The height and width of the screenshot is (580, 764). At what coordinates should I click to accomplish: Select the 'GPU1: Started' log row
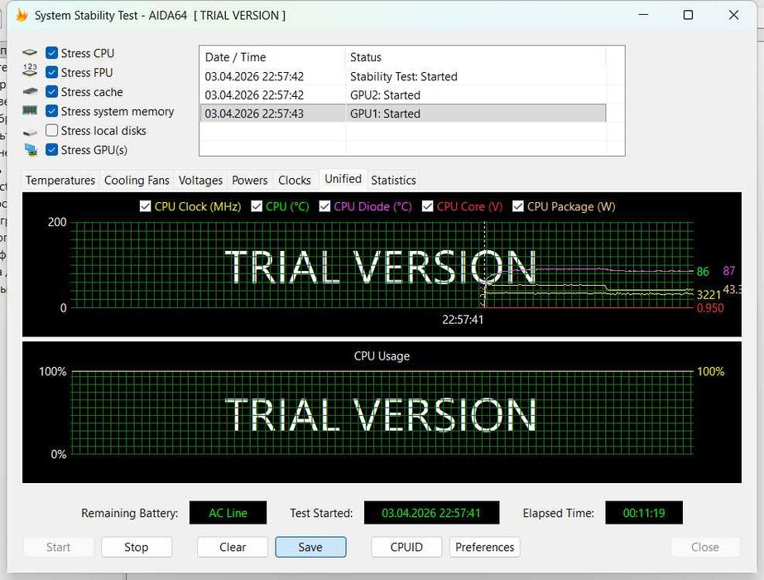click(x=403, y=114)
